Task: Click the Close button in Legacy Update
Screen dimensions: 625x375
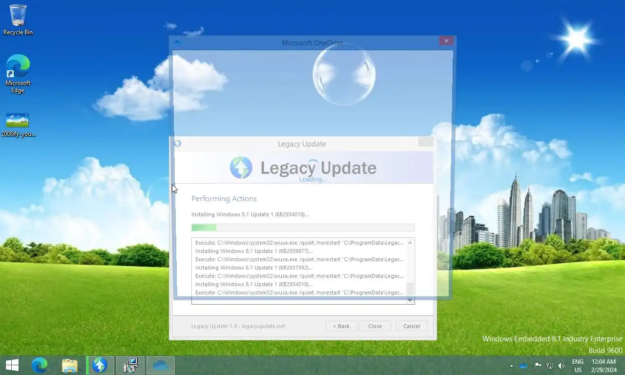Action: click(375, 326)
